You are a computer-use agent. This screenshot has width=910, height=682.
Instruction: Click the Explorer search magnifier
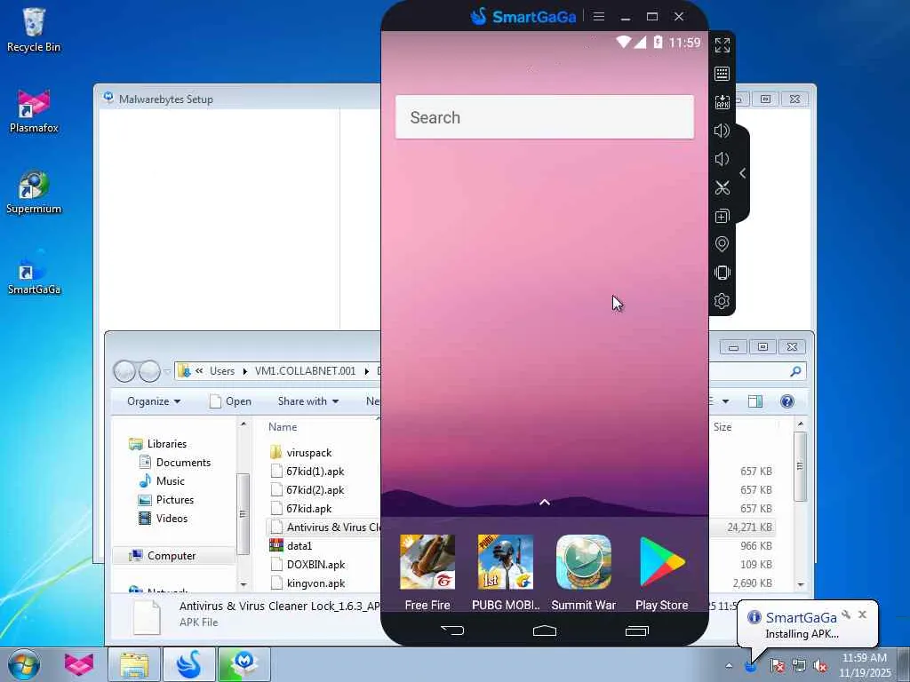point(795,371)
